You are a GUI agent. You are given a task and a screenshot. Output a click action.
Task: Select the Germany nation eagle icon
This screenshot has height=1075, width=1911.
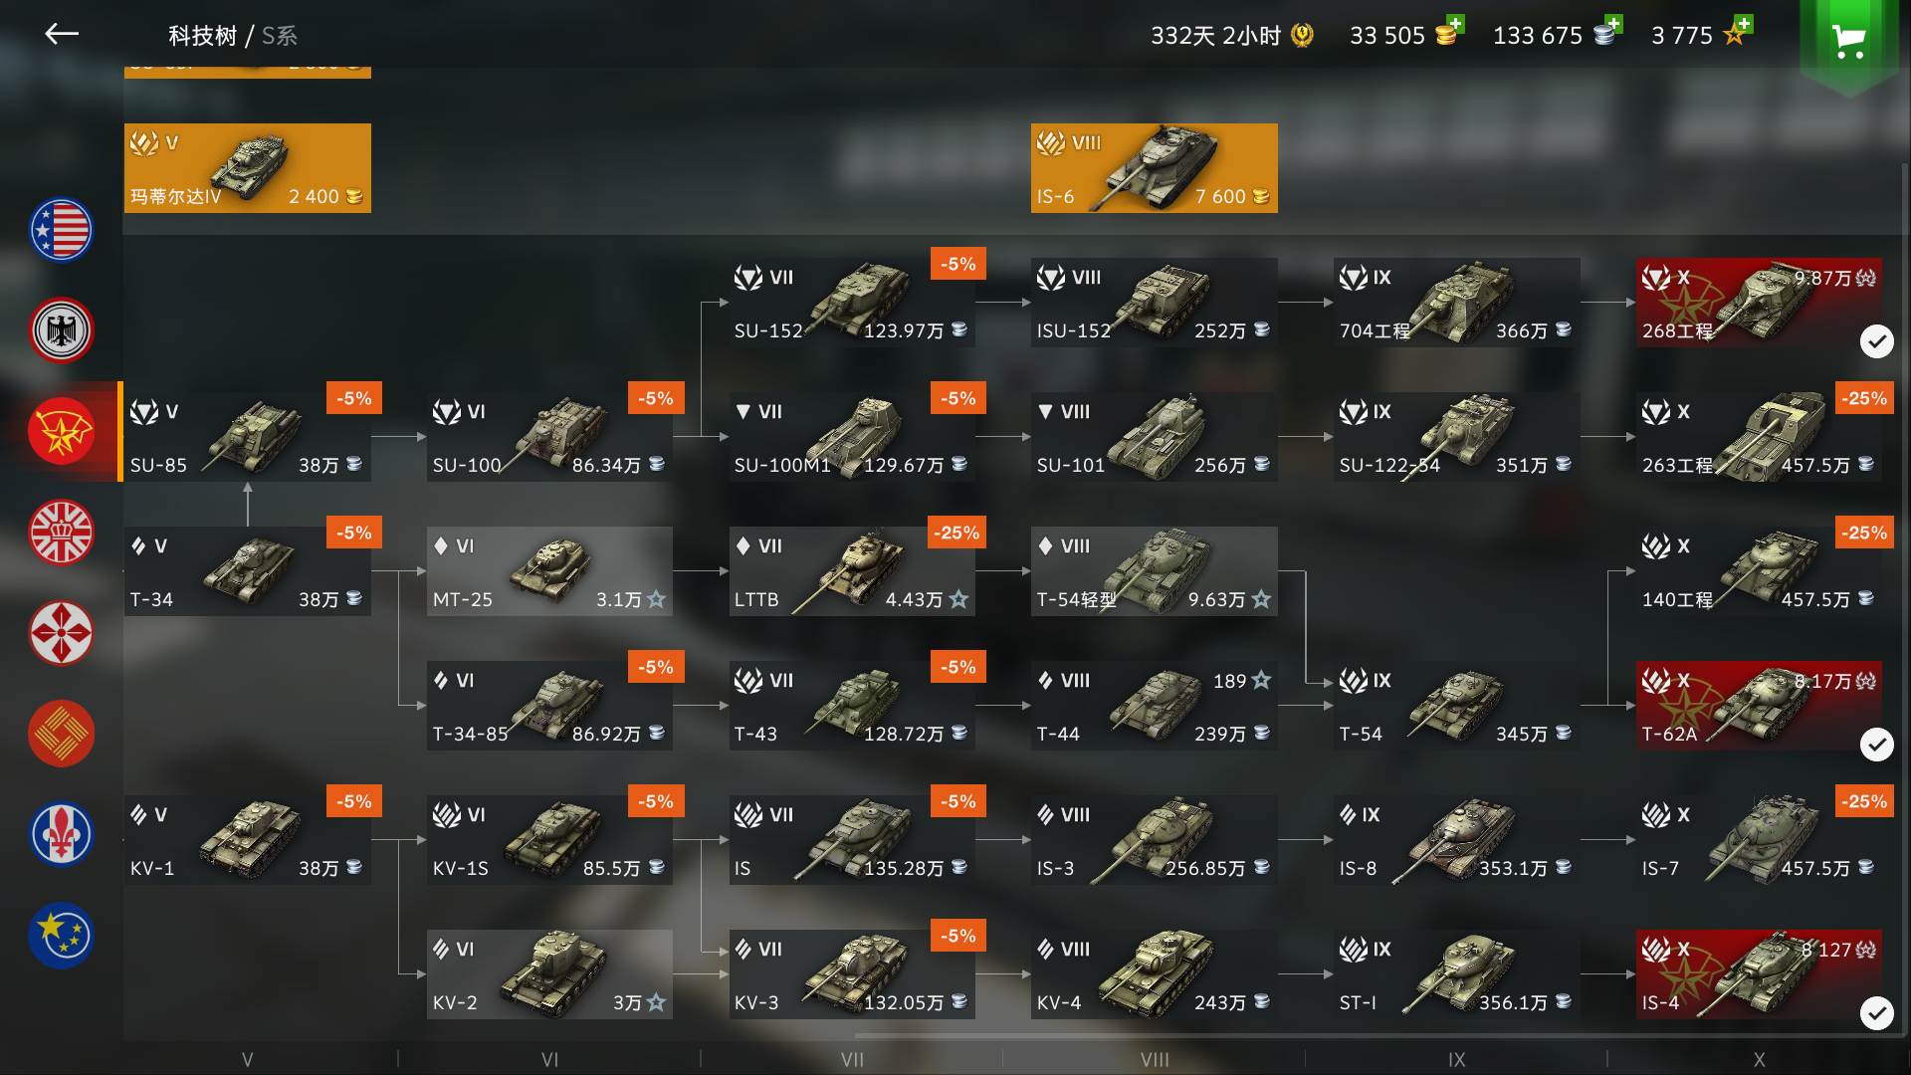(x=62, y=330)
